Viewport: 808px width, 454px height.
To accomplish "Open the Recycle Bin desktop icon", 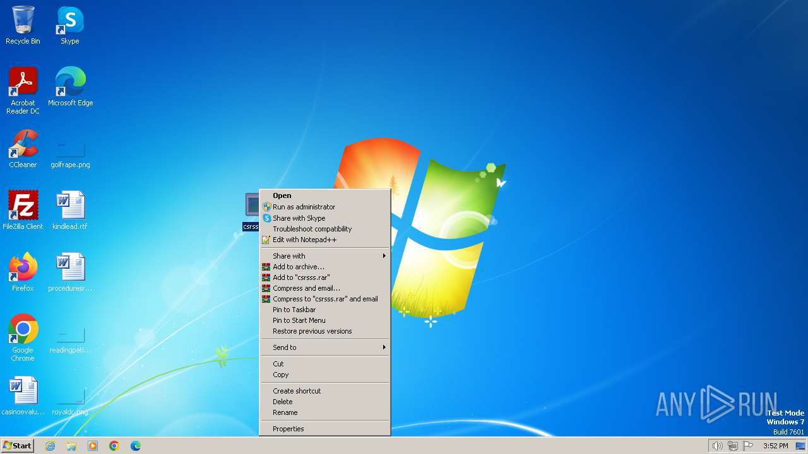I will click(23, 25).
